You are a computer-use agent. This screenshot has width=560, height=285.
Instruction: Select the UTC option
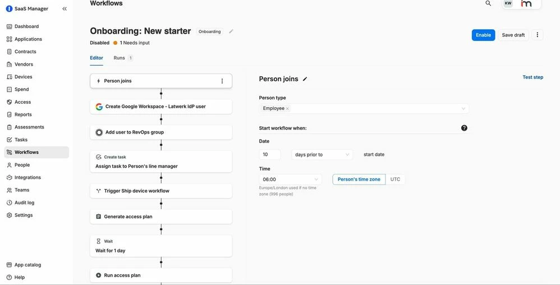[395, 180]
